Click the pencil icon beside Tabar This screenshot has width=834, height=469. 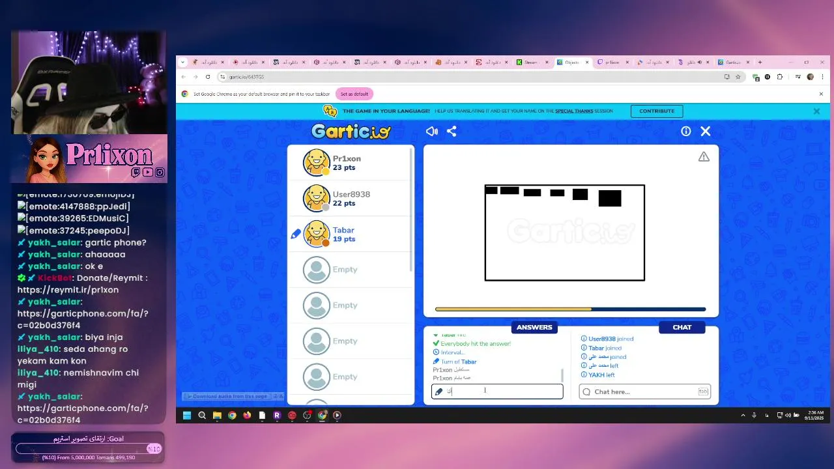click(x=295, y=234)
